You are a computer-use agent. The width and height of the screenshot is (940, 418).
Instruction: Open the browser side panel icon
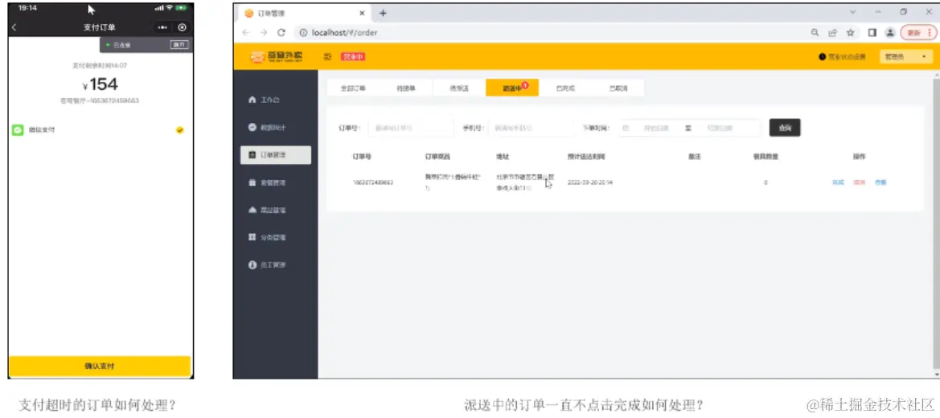point(873,33)
